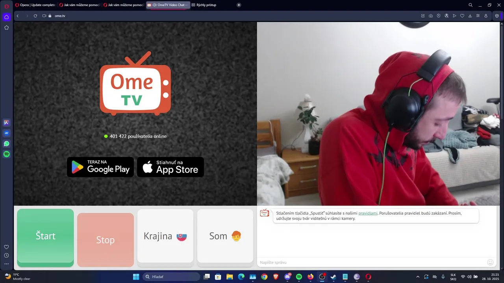Switch to the Opera Update complete tab
504x283 pixels.
point(35,5)
